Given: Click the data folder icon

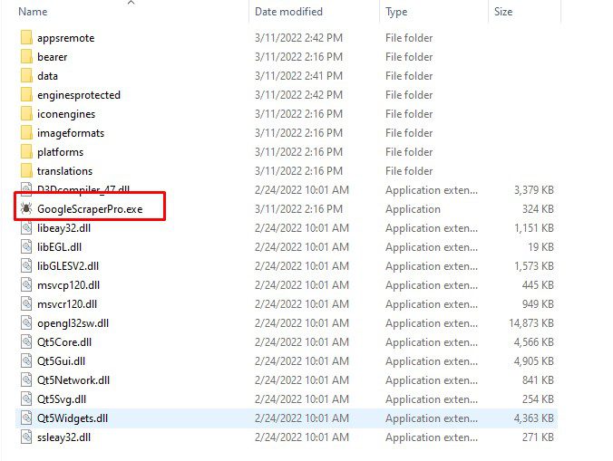Looking at the screenshot, I should point(26,76).
